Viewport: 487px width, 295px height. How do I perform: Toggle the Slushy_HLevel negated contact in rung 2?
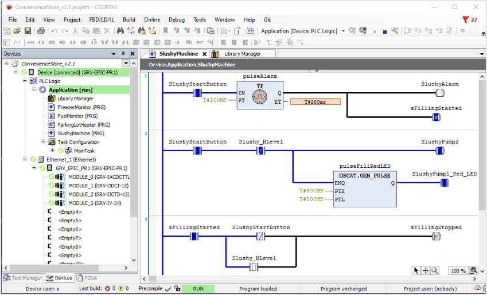[x=261, y=151]
